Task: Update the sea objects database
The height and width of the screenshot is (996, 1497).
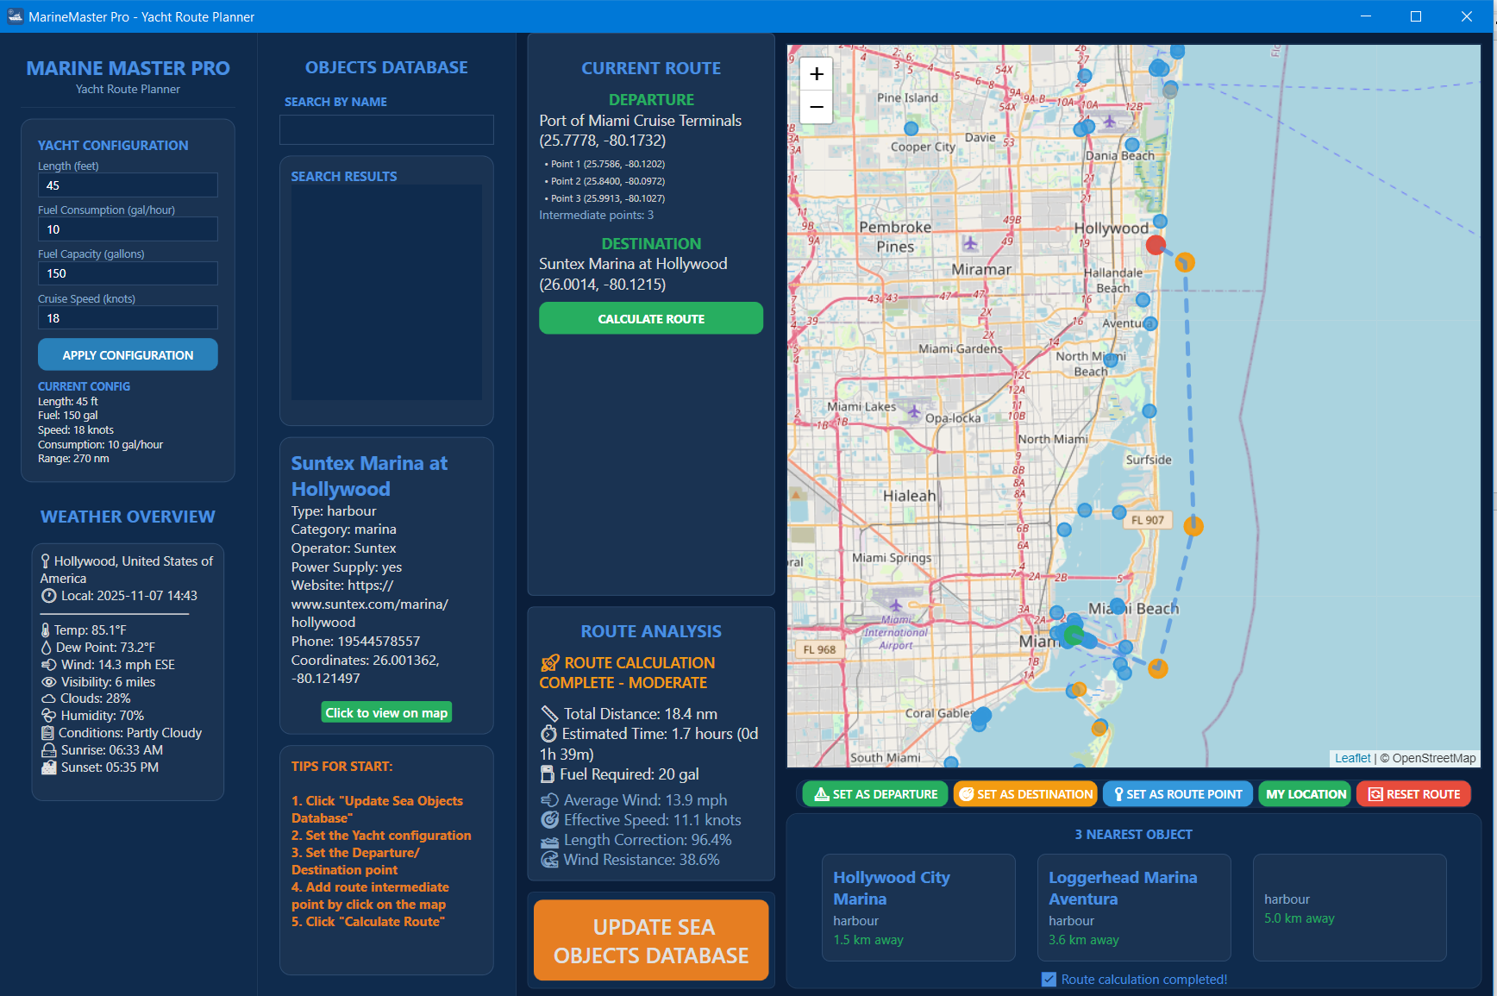Action: click(651, 941)
